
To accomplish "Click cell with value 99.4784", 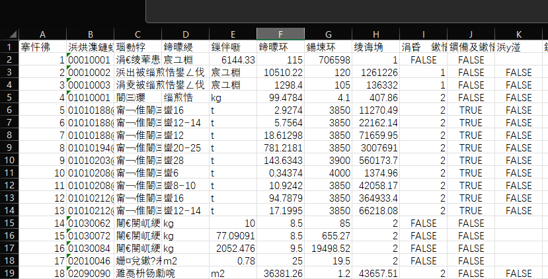I will (x=280, y=98).
